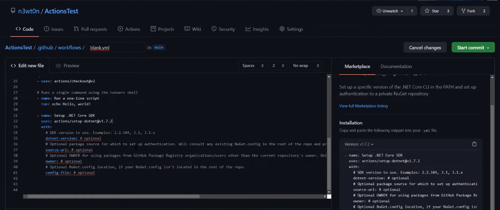Click editor line number 44
Viewport: 500px width, 210px height.
click(x=15, y=190)
